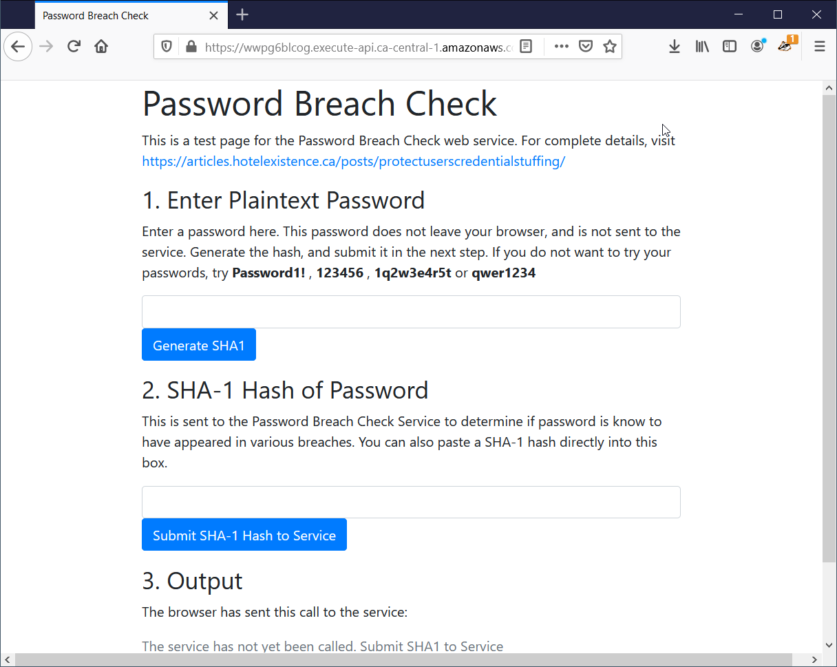
Task: Focus the plaintext password input field
Action: pyautogui.click(x=411, y=312)
